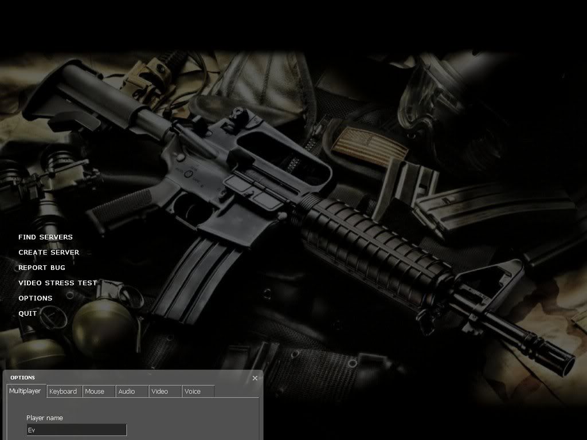Go to the Audio tab

click(x=127, y=391)
